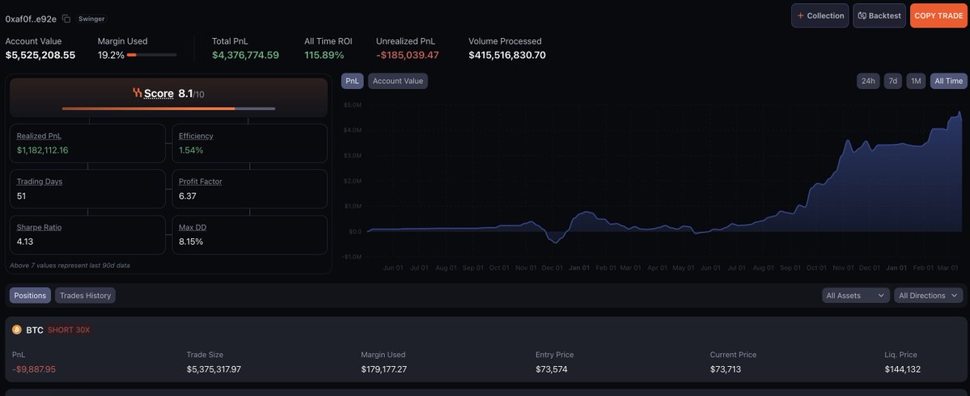Click the Profit Factor label
This screenshot has width=970, height=396.
[x=201, y=182]
